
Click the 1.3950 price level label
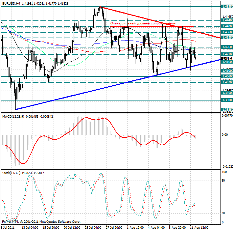click(x=227, y=93)
